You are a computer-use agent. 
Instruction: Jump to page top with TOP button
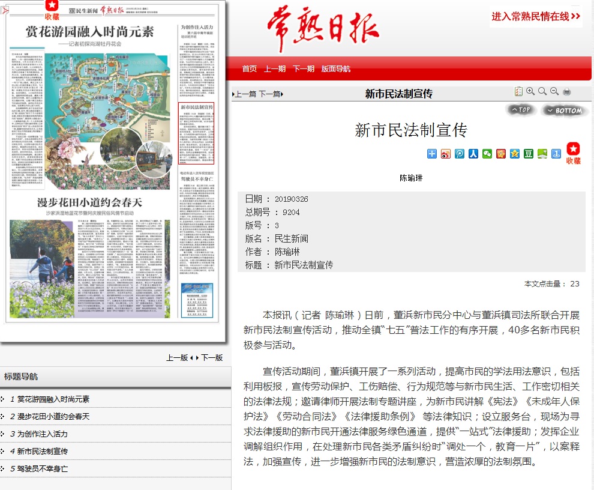click(521, 110)
